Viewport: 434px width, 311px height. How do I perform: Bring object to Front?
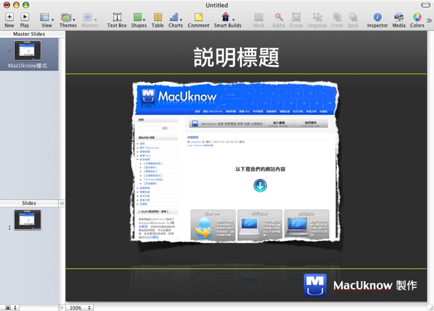point(337,20)
